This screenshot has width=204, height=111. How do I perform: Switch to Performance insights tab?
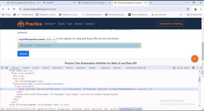click(x=136, y=68)
